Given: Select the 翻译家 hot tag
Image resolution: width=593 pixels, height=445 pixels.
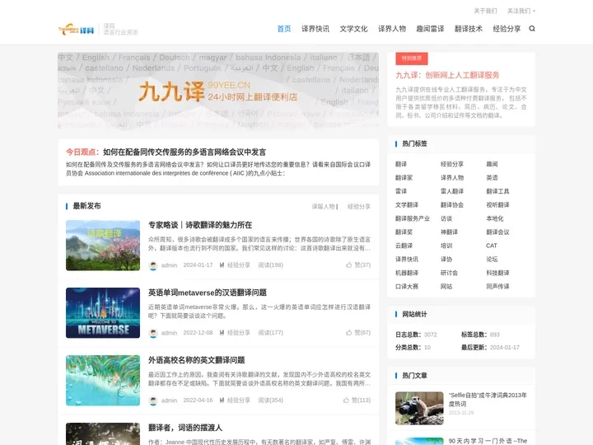Looking at the screenshot, I should coord(404,177).
